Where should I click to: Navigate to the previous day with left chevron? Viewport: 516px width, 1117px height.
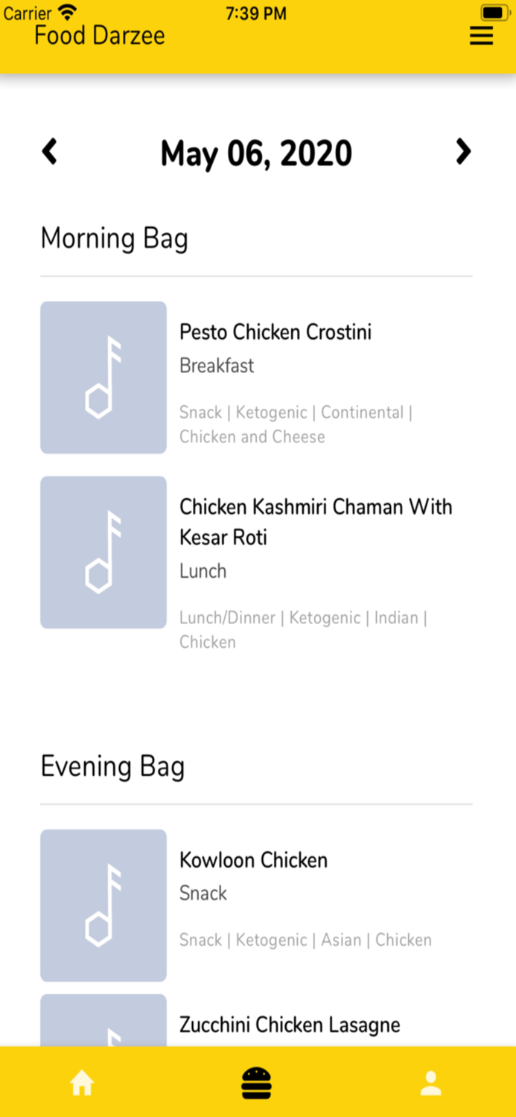[x=48, y=151]
